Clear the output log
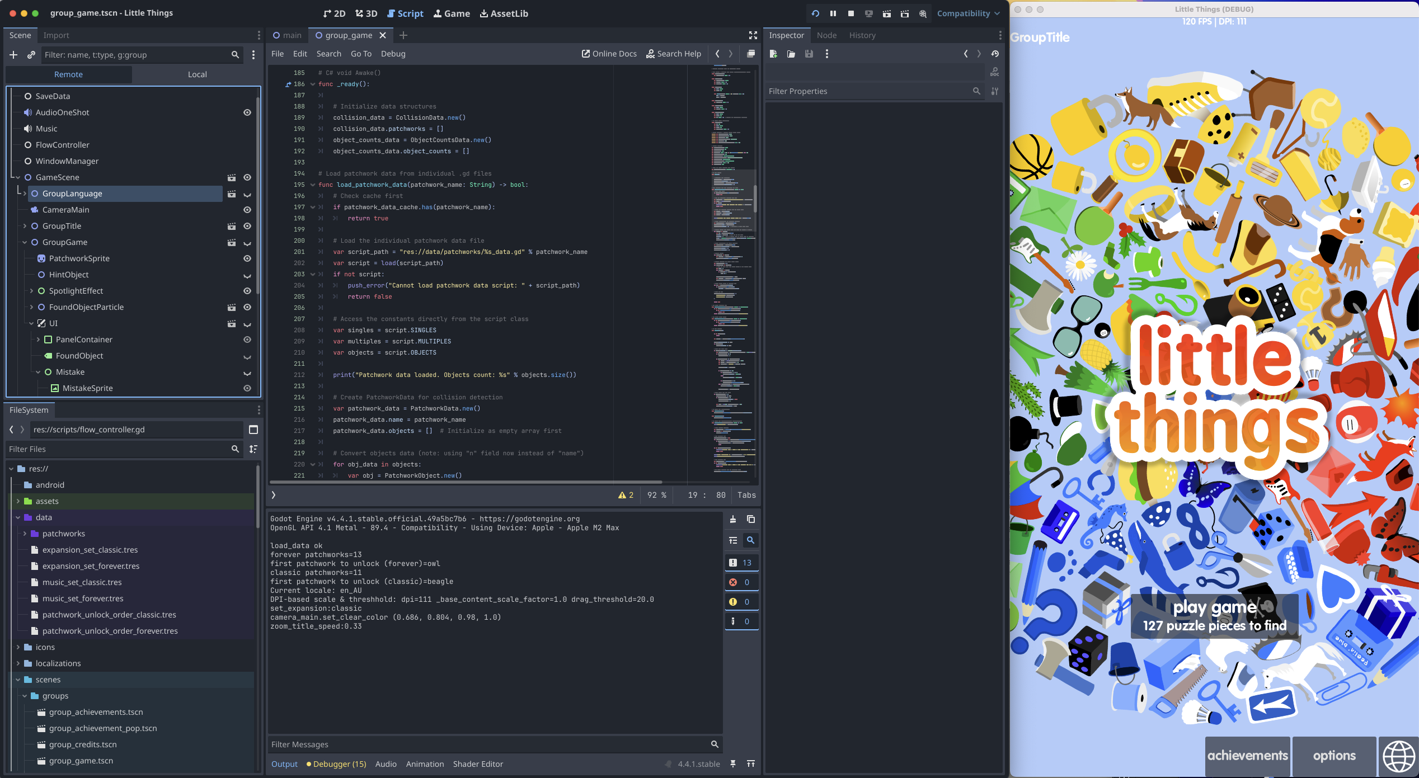1419x778 pixels. 732,519
